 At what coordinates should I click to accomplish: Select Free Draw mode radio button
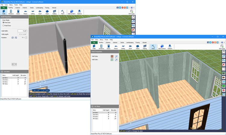(3, 22)
